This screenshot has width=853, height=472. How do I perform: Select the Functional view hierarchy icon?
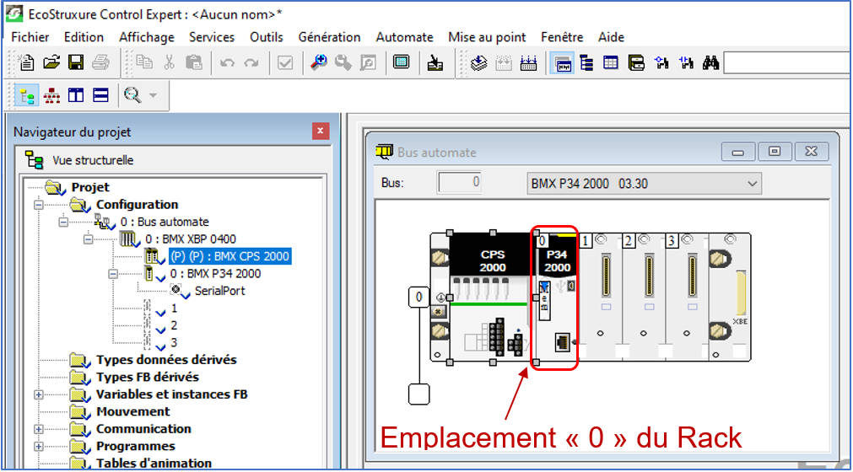[51, 96]
